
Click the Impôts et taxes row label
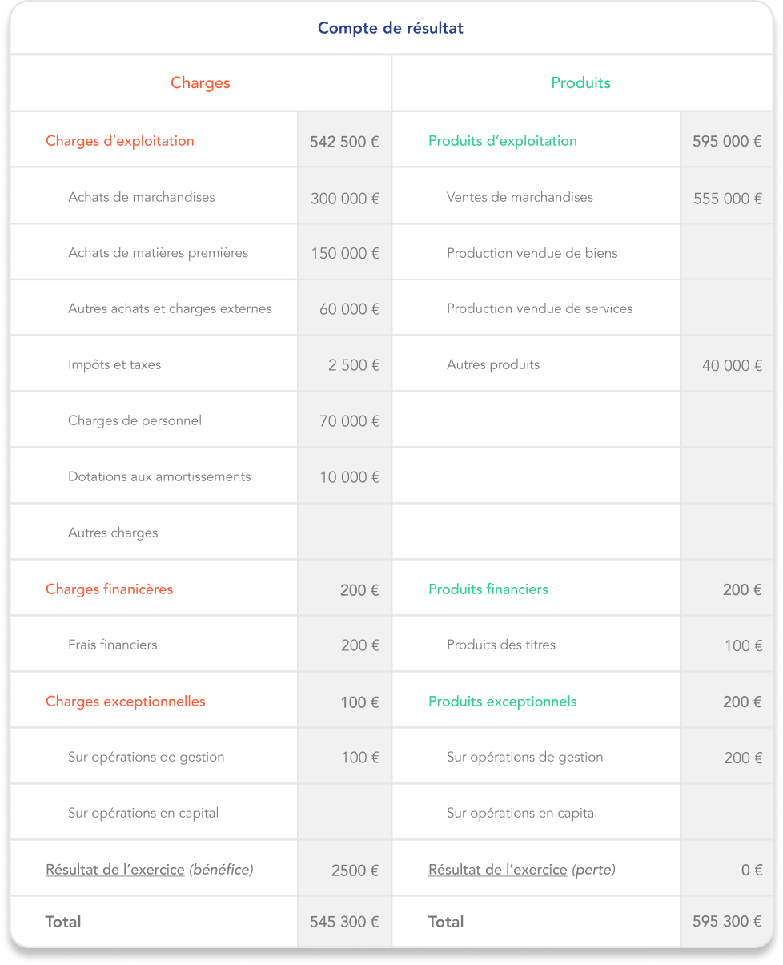(x=114, y=364)
